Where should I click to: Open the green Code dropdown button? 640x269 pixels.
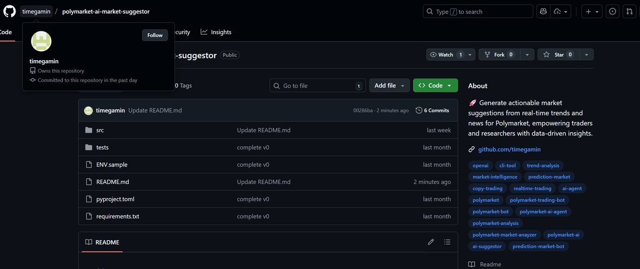(436, 86)
